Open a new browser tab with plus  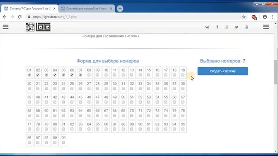click(x=120, y=9)
